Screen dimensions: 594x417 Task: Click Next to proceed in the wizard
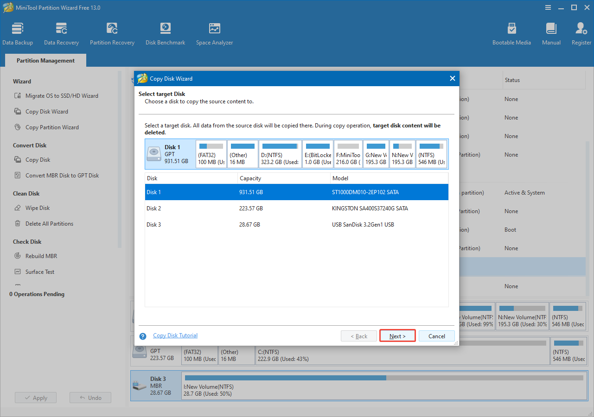tap(397, 335)
